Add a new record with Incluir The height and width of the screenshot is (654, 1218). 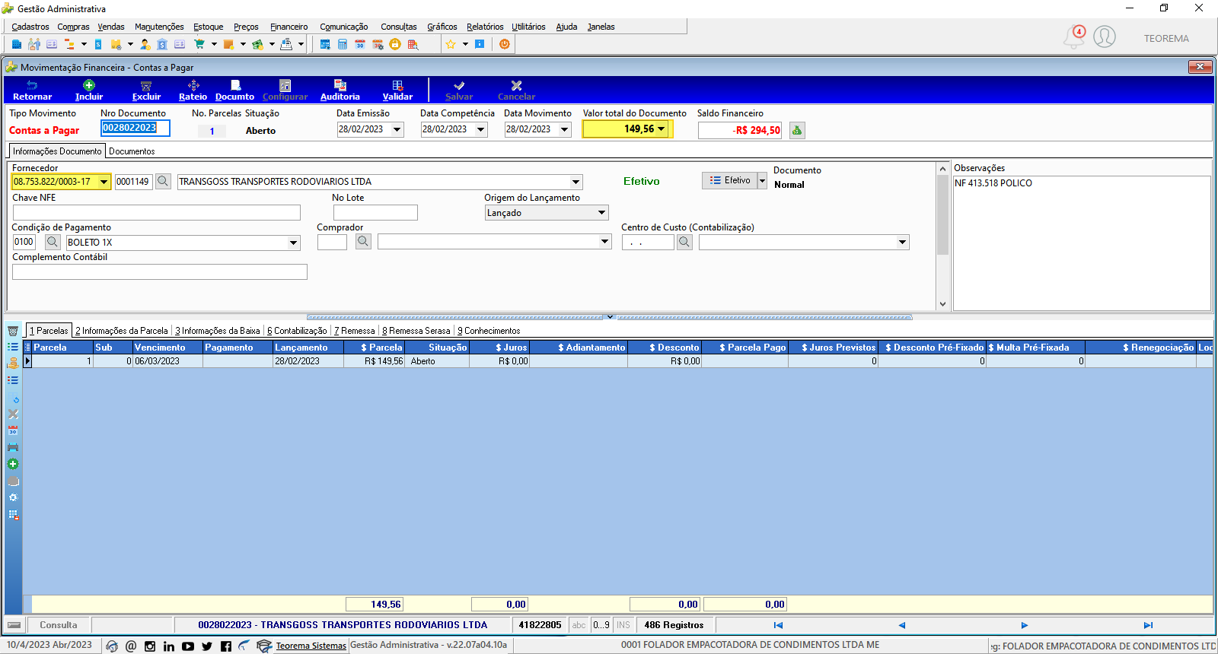click(89, 90)
